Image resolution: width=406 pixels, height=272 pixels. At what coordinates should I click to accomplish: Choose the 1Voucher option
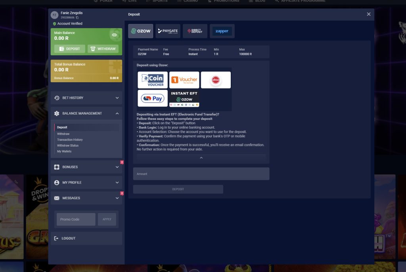184,80
